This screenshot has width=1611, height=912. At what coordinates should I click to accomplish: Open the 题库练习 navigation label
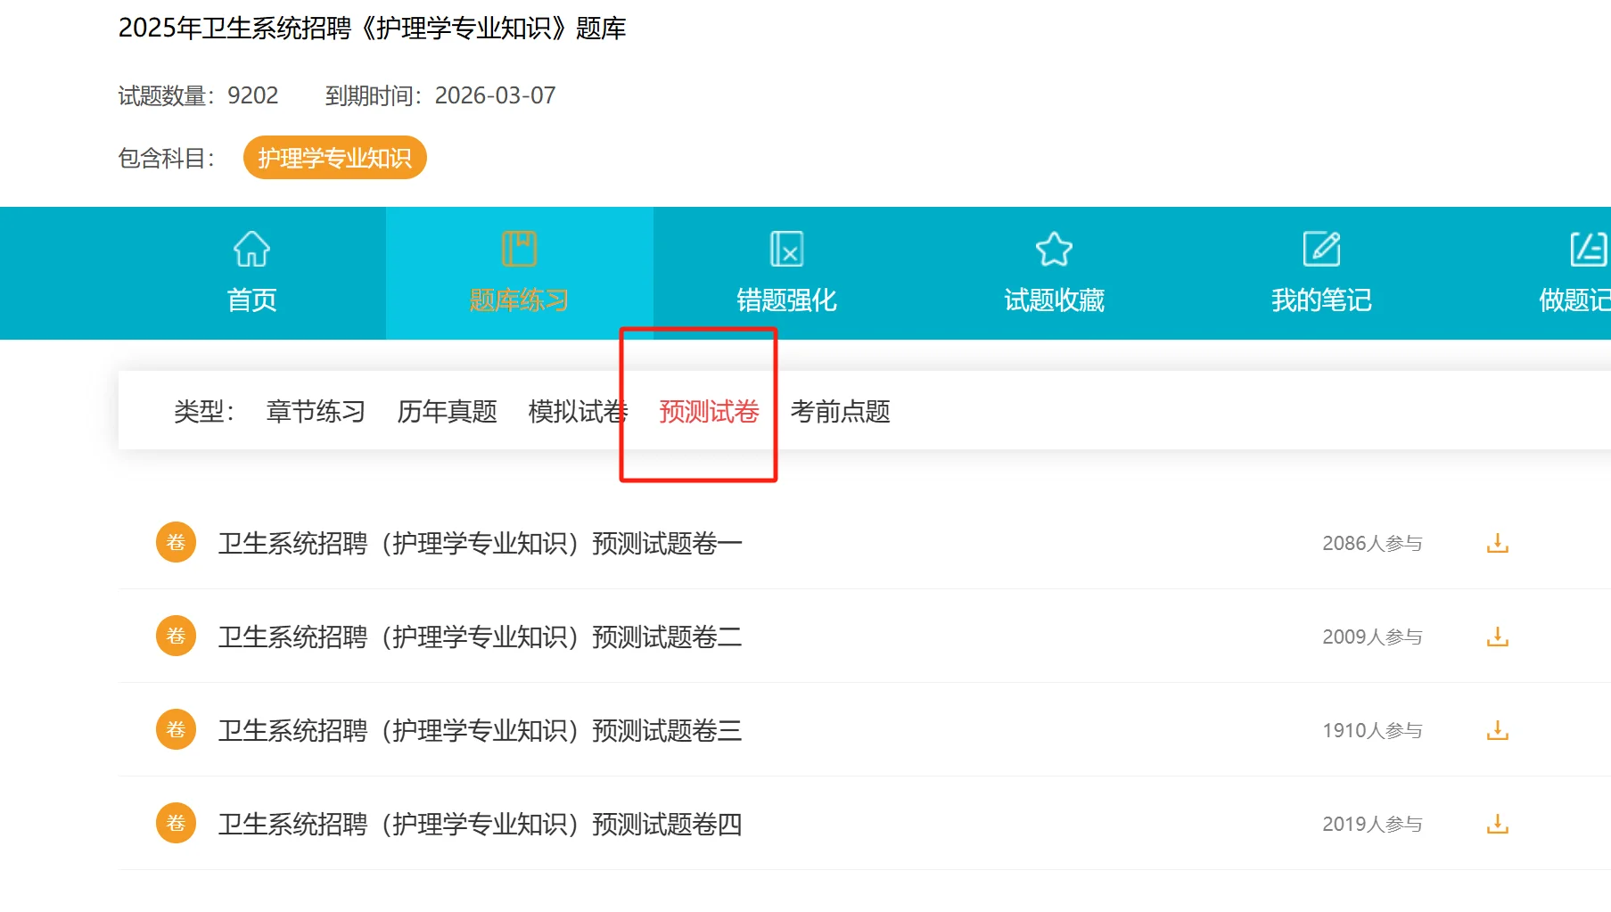pyautogui.click(x=519, y=300)
